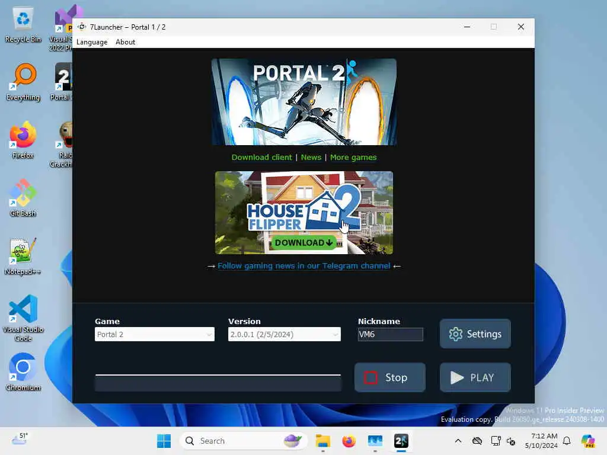Open File Explorer from the taskbar
The height and width of the screenshot is (455, 607).
[322, 441]
